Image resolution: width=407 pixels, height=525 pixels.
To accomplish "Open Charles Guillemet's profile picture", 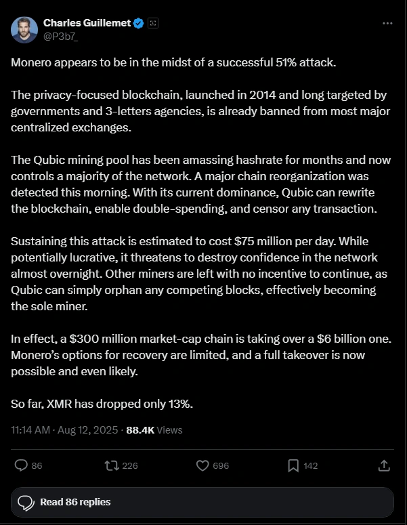I will pyautogui.click(x=24, y=30).
